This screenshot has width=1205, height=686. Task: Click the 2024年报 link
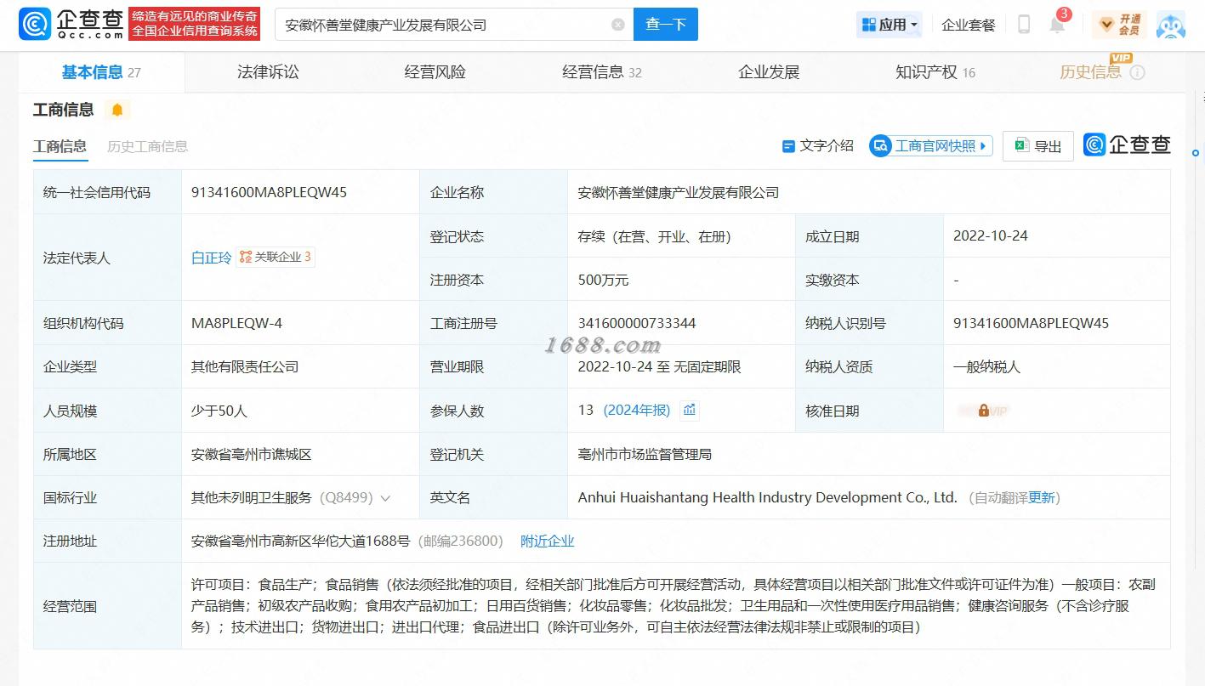[x=637, y=411]
